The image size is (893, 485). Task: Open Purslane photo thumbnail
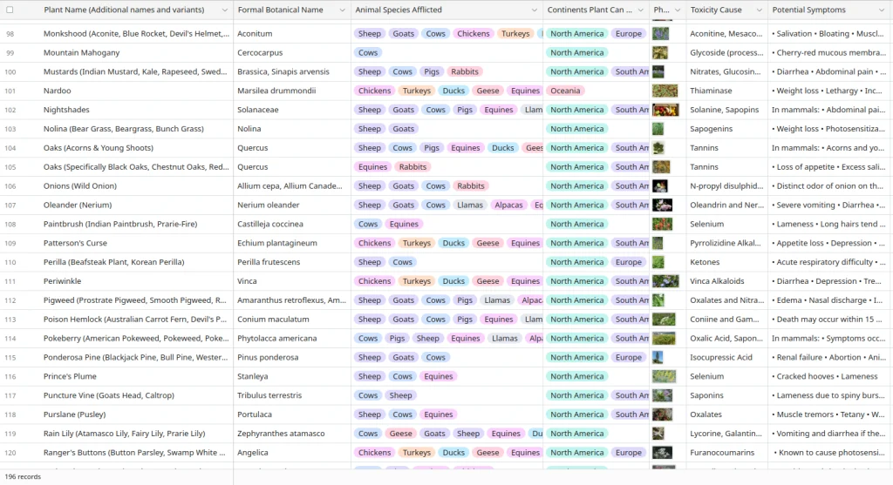663,414
